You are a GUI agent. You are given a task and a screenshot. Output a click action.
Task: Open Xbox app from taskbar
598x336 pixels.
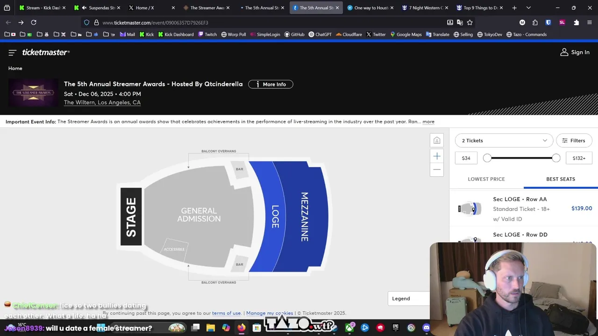click(349, 328)
